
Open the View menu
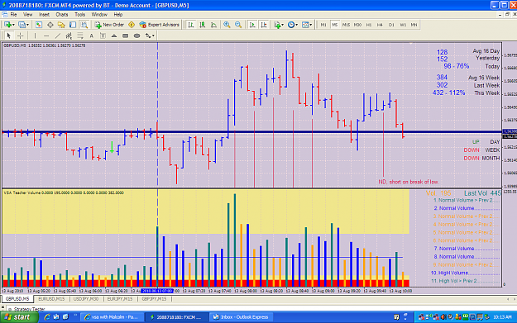point(27,15)
